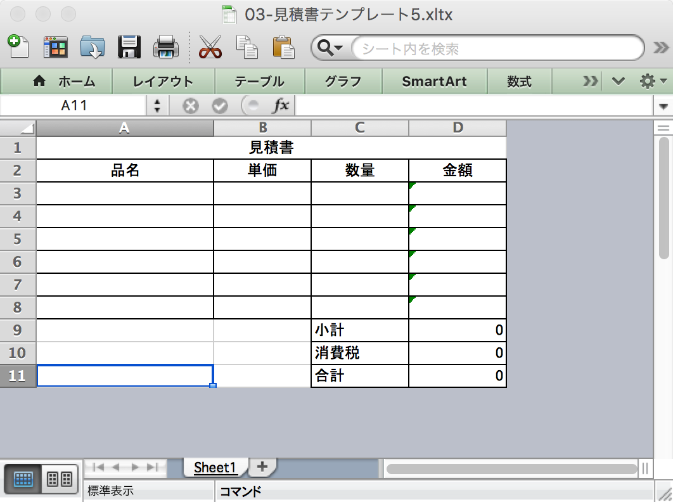
Task: Create a new blank workbook
Action: 18,48
